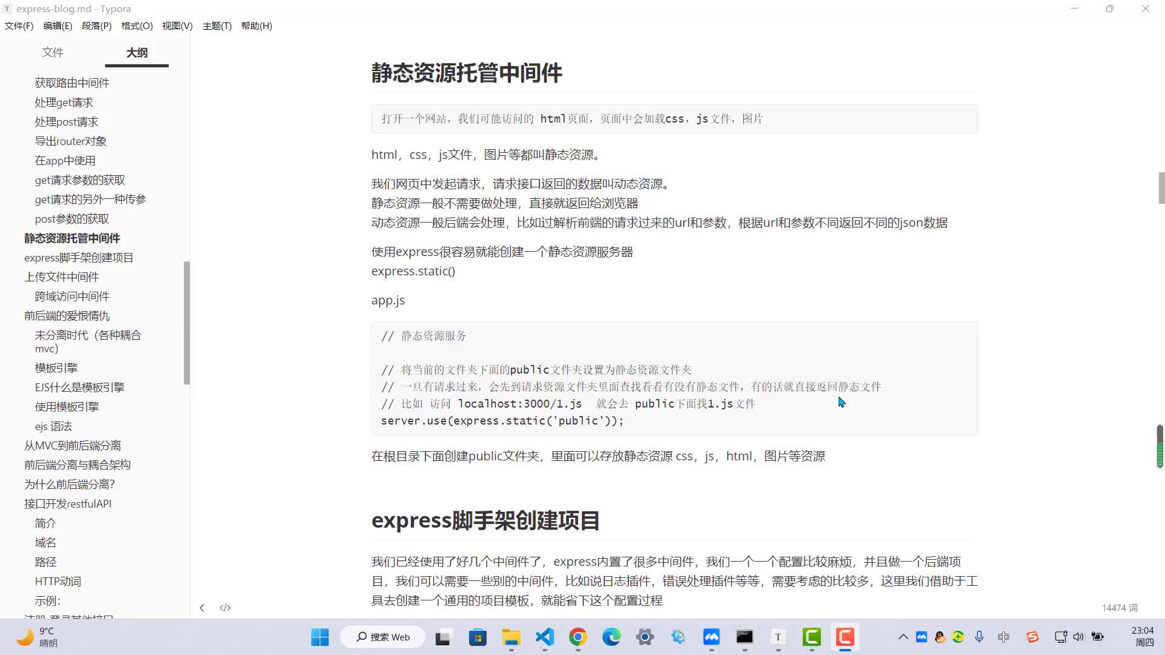Screen dimensions: 1165x655
Task: Select the 大纲 outline tab
Action: click(x=137, y=53)
